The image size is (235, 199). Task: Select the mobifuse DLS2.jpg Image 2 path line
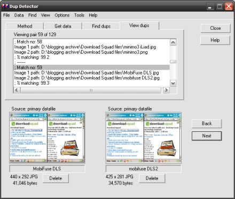click(x=92, y=78)
